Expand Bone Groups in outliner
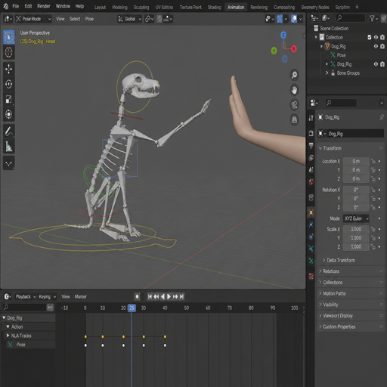This screenshot has width=387, height=387. click(327, 73)
